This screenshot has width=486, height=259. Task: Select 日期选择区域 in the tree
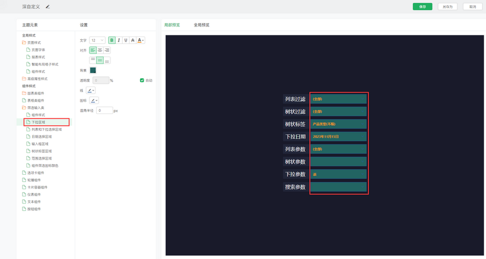42,137
